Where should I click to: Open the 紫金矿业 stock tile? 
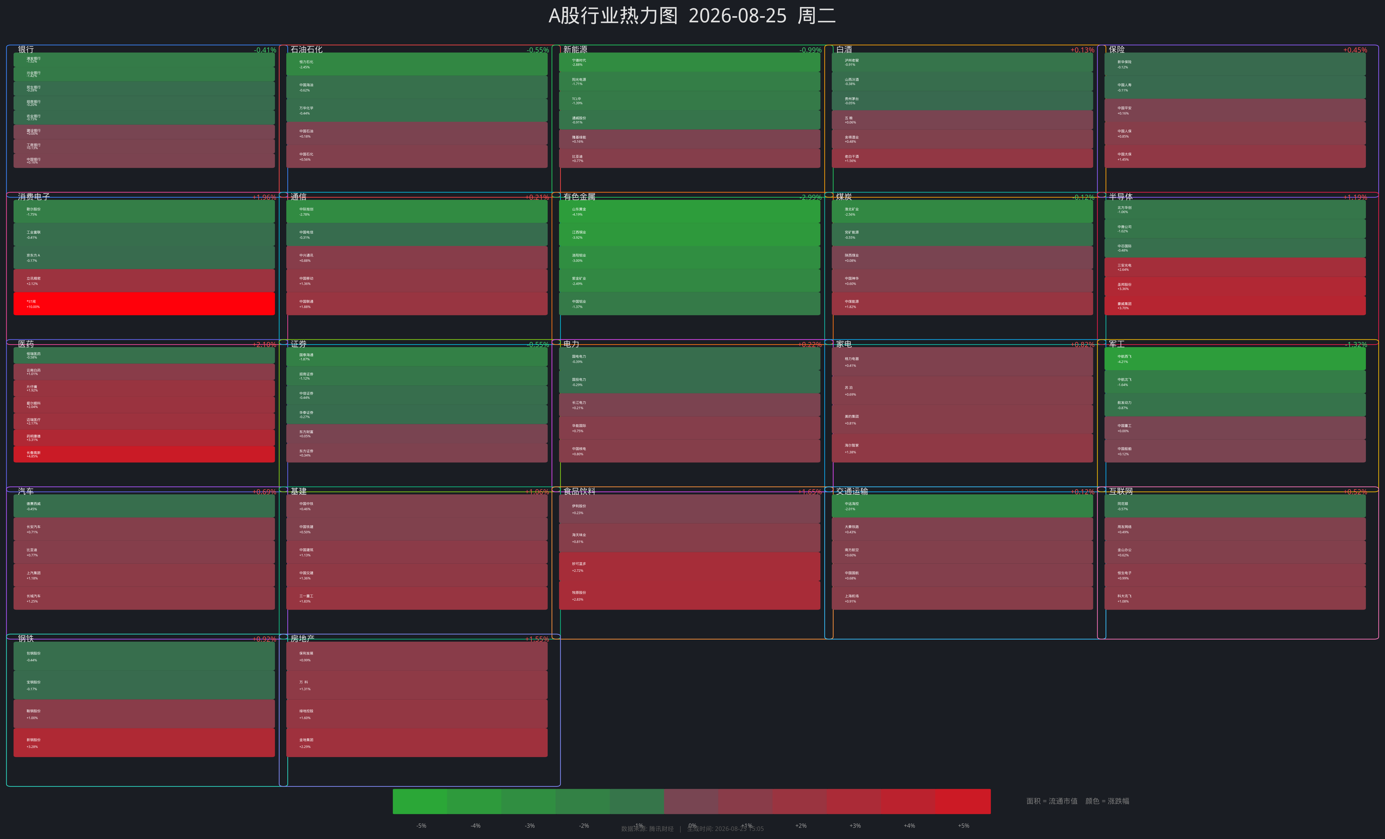point(690,281)
